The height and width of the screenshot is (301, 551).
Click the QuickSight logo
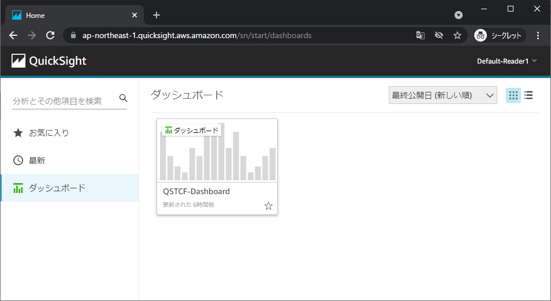(49, 61)
